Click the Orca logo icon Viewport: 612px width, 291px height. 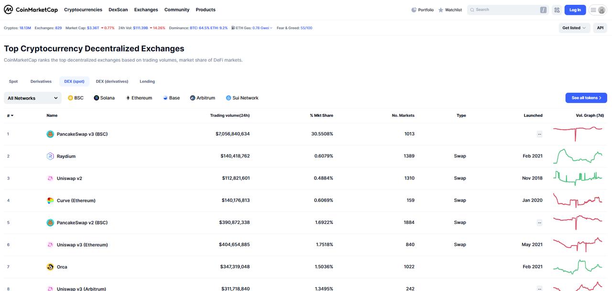point(50,267)
